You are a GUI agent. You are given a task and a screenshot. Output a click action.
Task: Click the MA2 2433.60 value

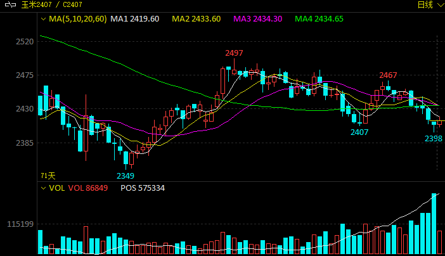(197, 19)
